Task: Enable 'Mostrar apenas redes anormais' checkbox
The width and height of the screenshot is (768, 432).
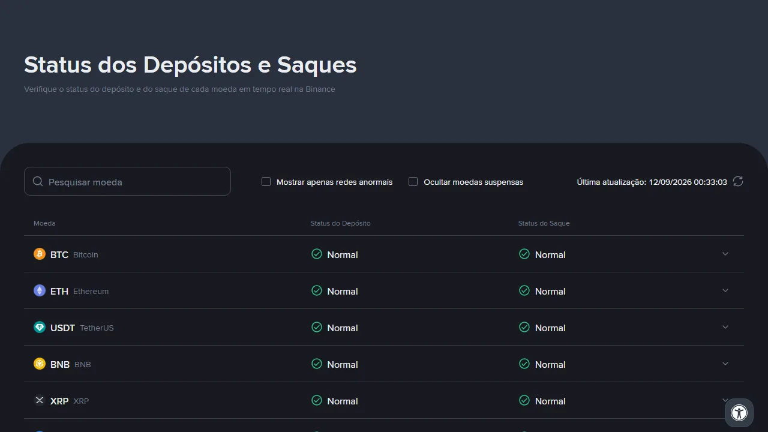Action: pyautogui.click(x=266, y=181)
